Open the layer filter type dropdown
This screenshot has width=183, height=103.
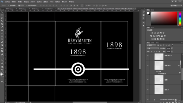[151, 45]
